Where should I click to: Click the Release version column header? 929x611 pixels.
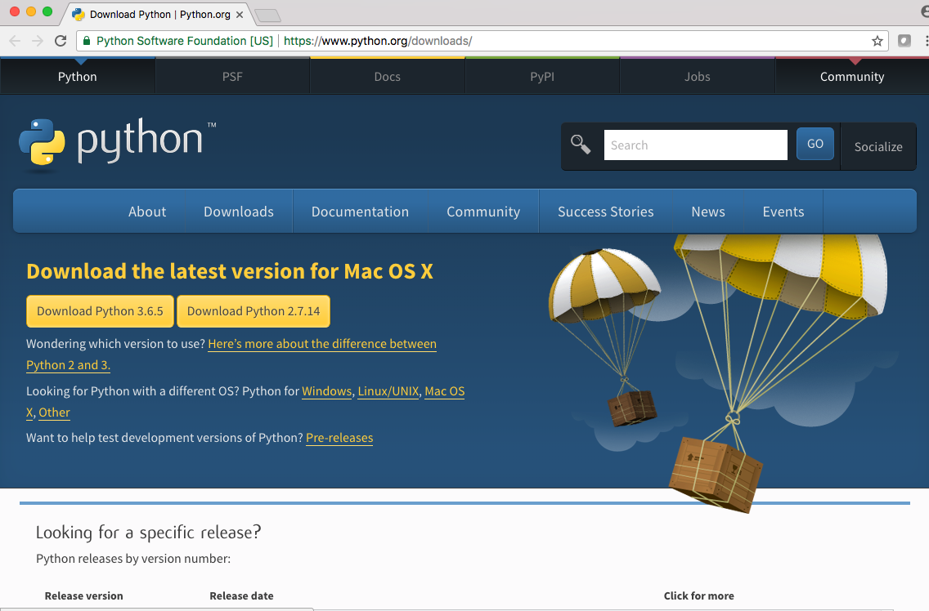click(x=84, y=595)
